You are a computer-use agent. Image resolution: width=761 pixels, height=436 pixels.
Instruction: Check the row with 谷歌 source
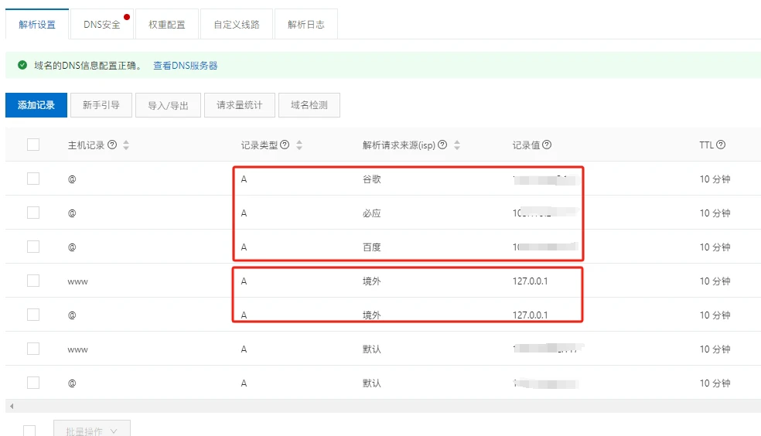(x=33, y=179)
